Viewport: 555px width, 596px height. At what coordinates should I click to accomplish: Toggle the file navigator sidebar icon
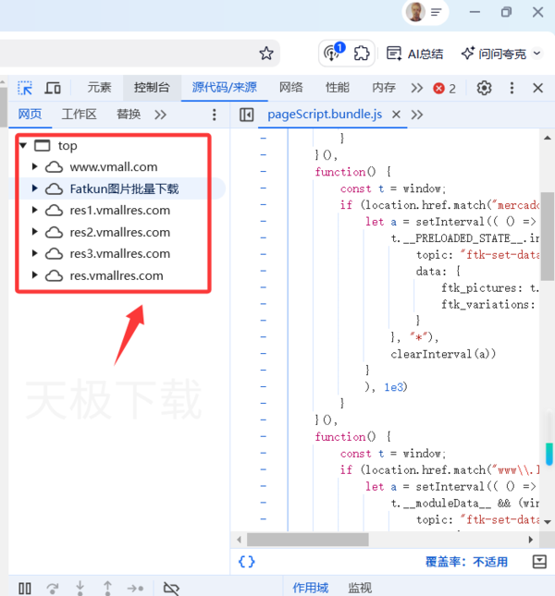pos(246,115)
